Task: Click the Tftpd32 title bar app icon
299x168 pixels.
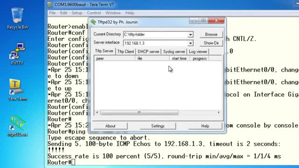Action: (93, 22)
